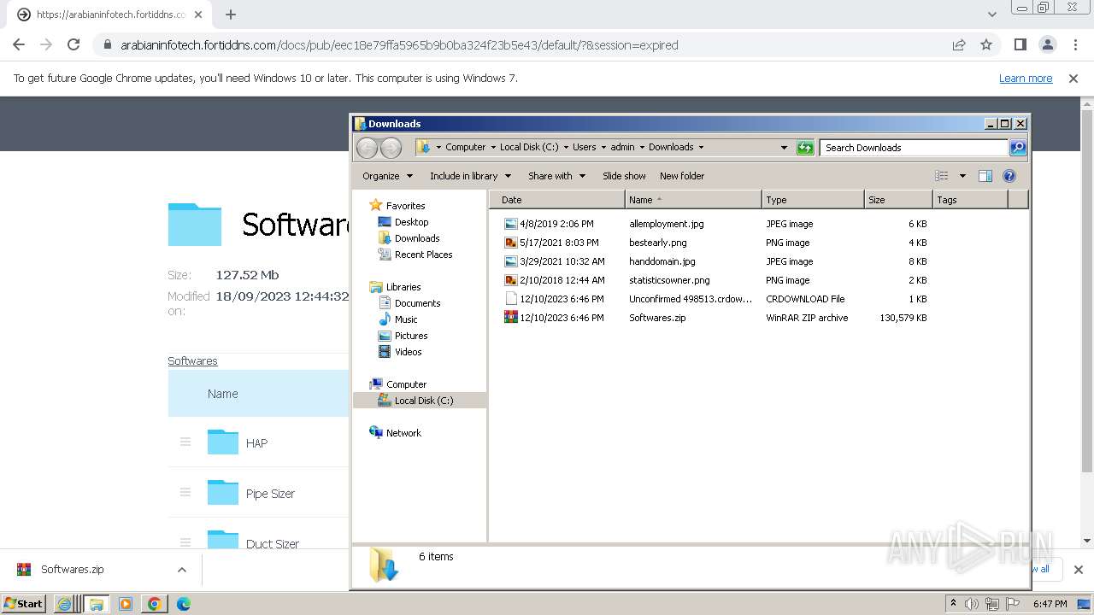This screenshot has height=615, width=1094.
Task: Click Chrome back navigation arrow
Action: tap(19, 45)
